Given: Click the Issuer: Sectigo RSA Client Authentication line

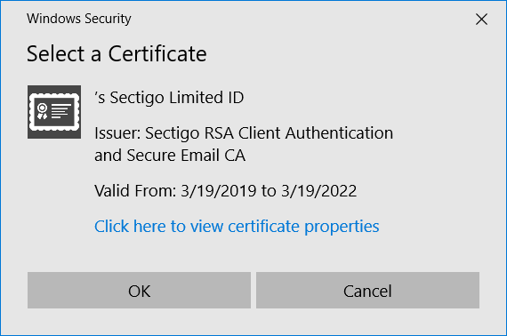Looking at the screenshot, I should [x=244, y=133].
